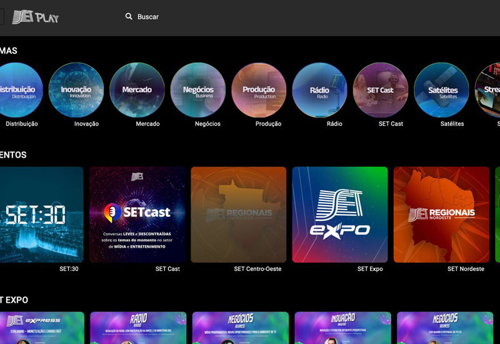Click the Rádio caption under its circle
The height and width of the screenshot is (344, 500).
[x=334, y=124]
